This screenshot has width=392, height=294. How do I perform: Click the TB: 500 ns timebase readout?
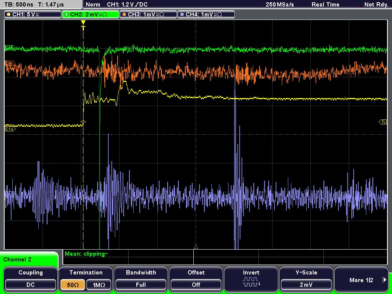pos(19,5)
